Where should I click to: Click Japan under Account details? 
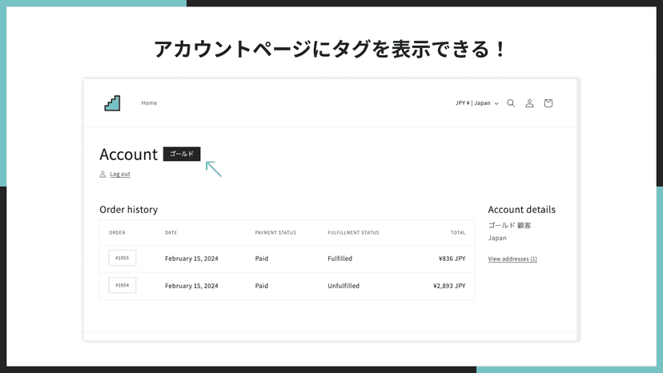(497, 238)
